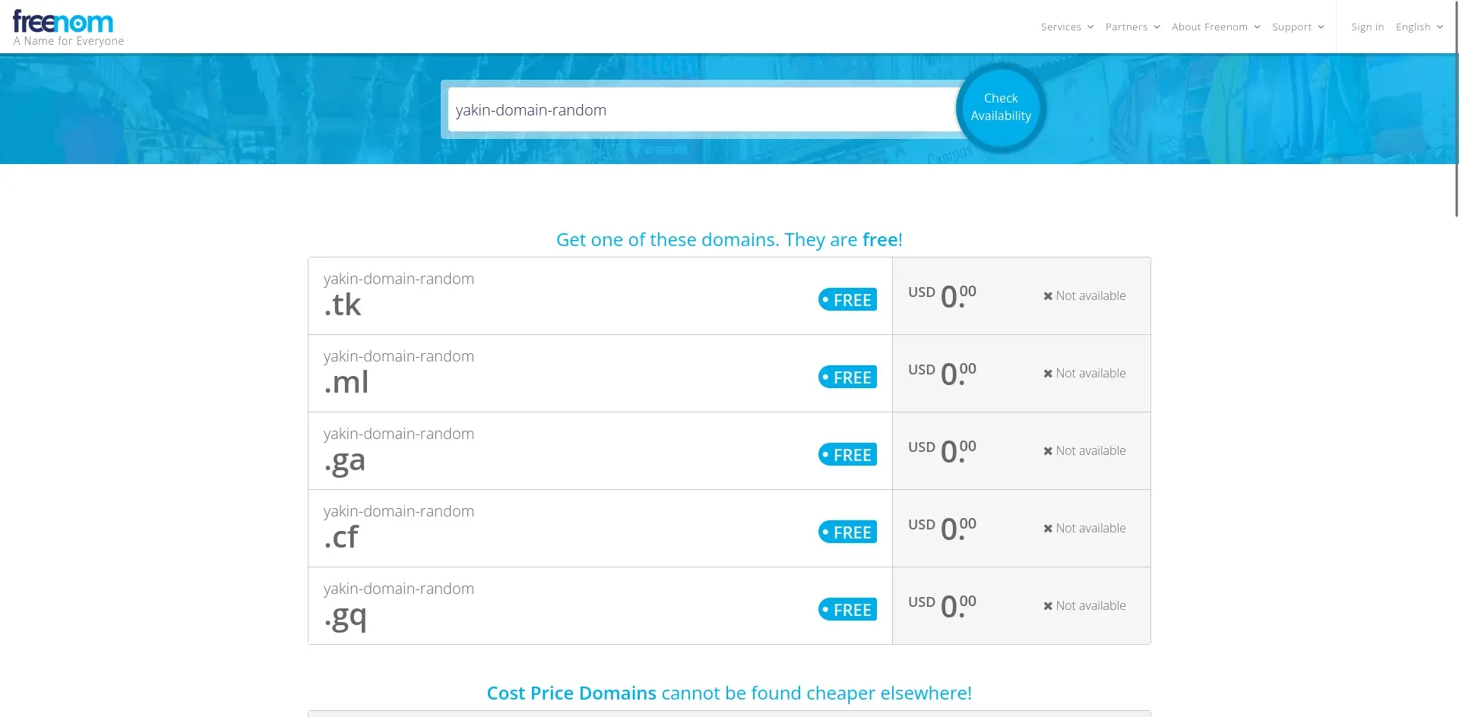Click Not available status for .ga
The height and width of the screenshot is (717, 1459).
coord(1084,450)
